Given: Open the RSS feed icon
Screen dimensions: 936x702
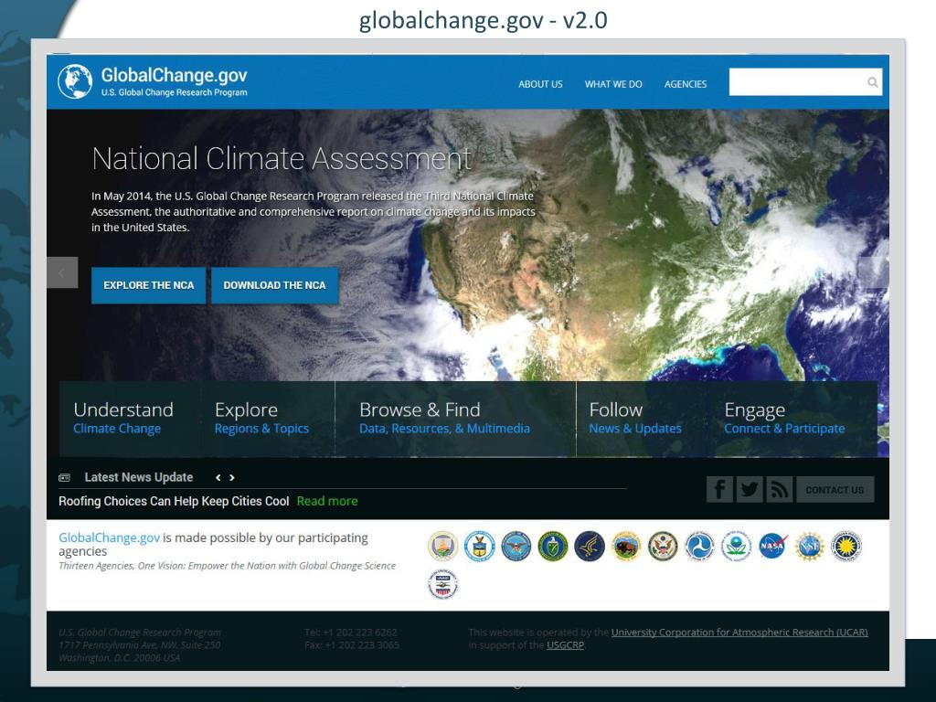Looking at the screenshot, I should click(x=779, y=490).
